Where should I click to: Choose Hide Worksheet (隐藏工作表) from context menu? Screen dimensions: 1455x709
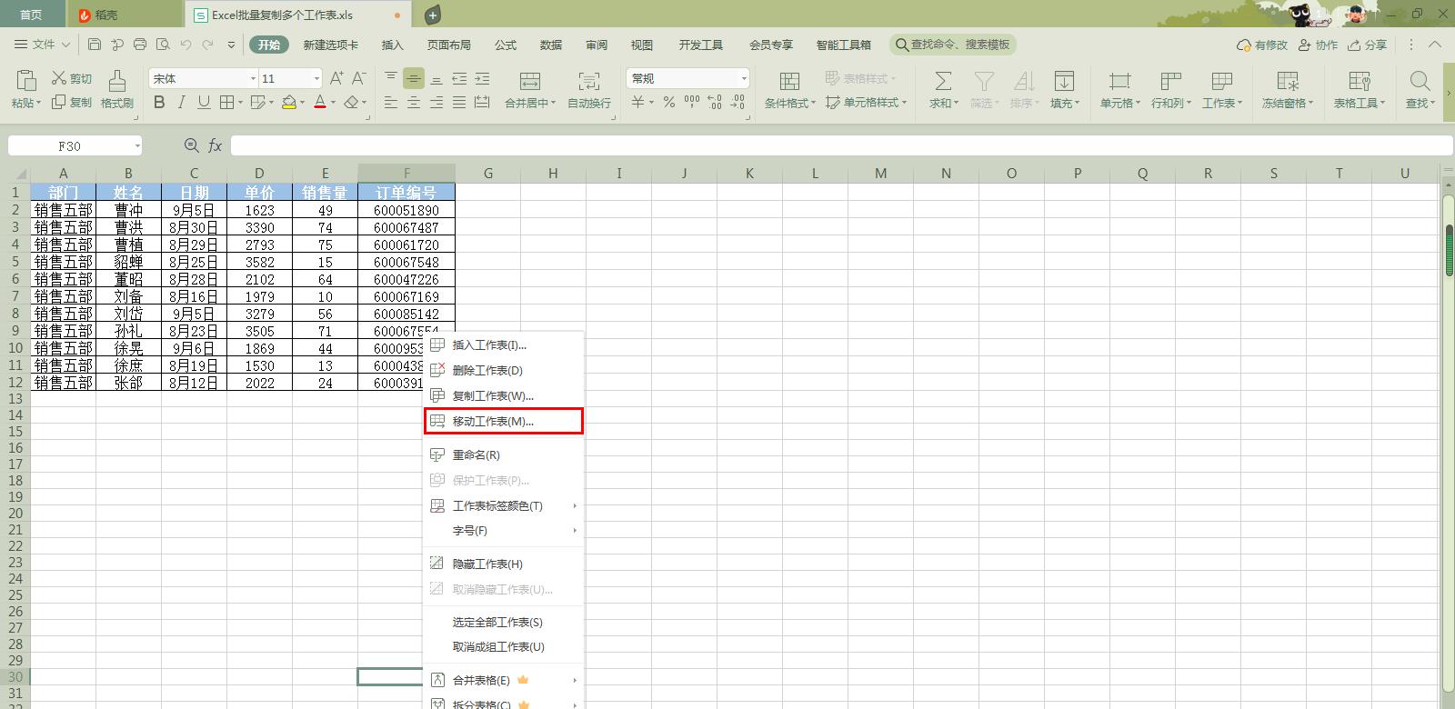pos(503,564)
